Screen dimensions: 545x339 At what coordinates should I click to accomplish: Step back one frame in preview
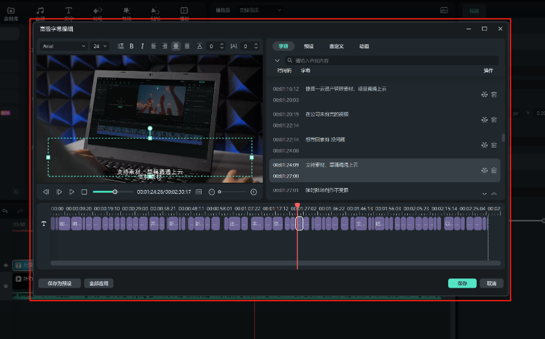point(46,192)
